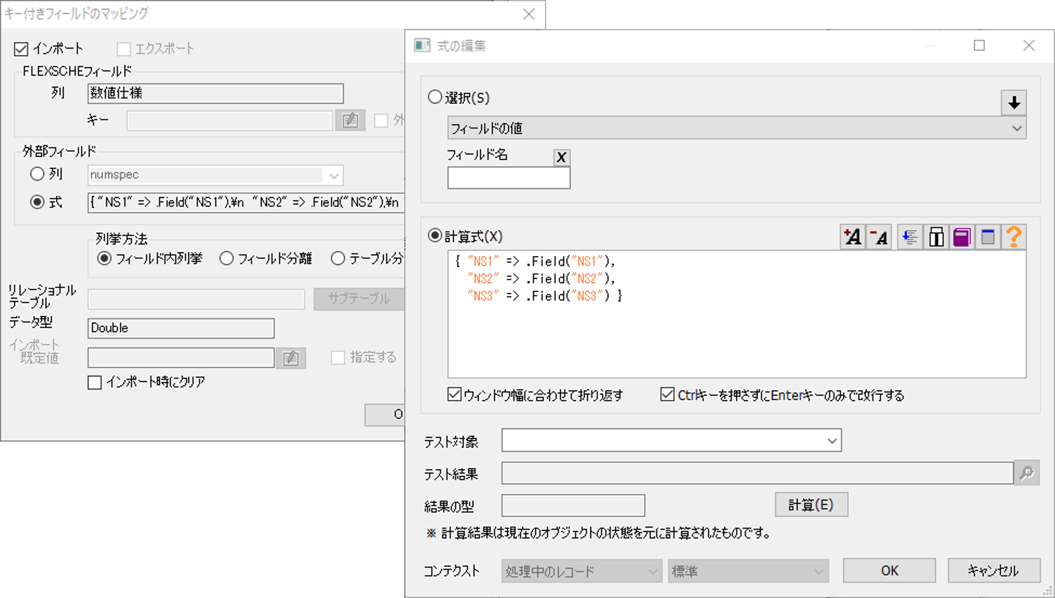Select フィールド分離 enumeration method

tap(227, 259)
